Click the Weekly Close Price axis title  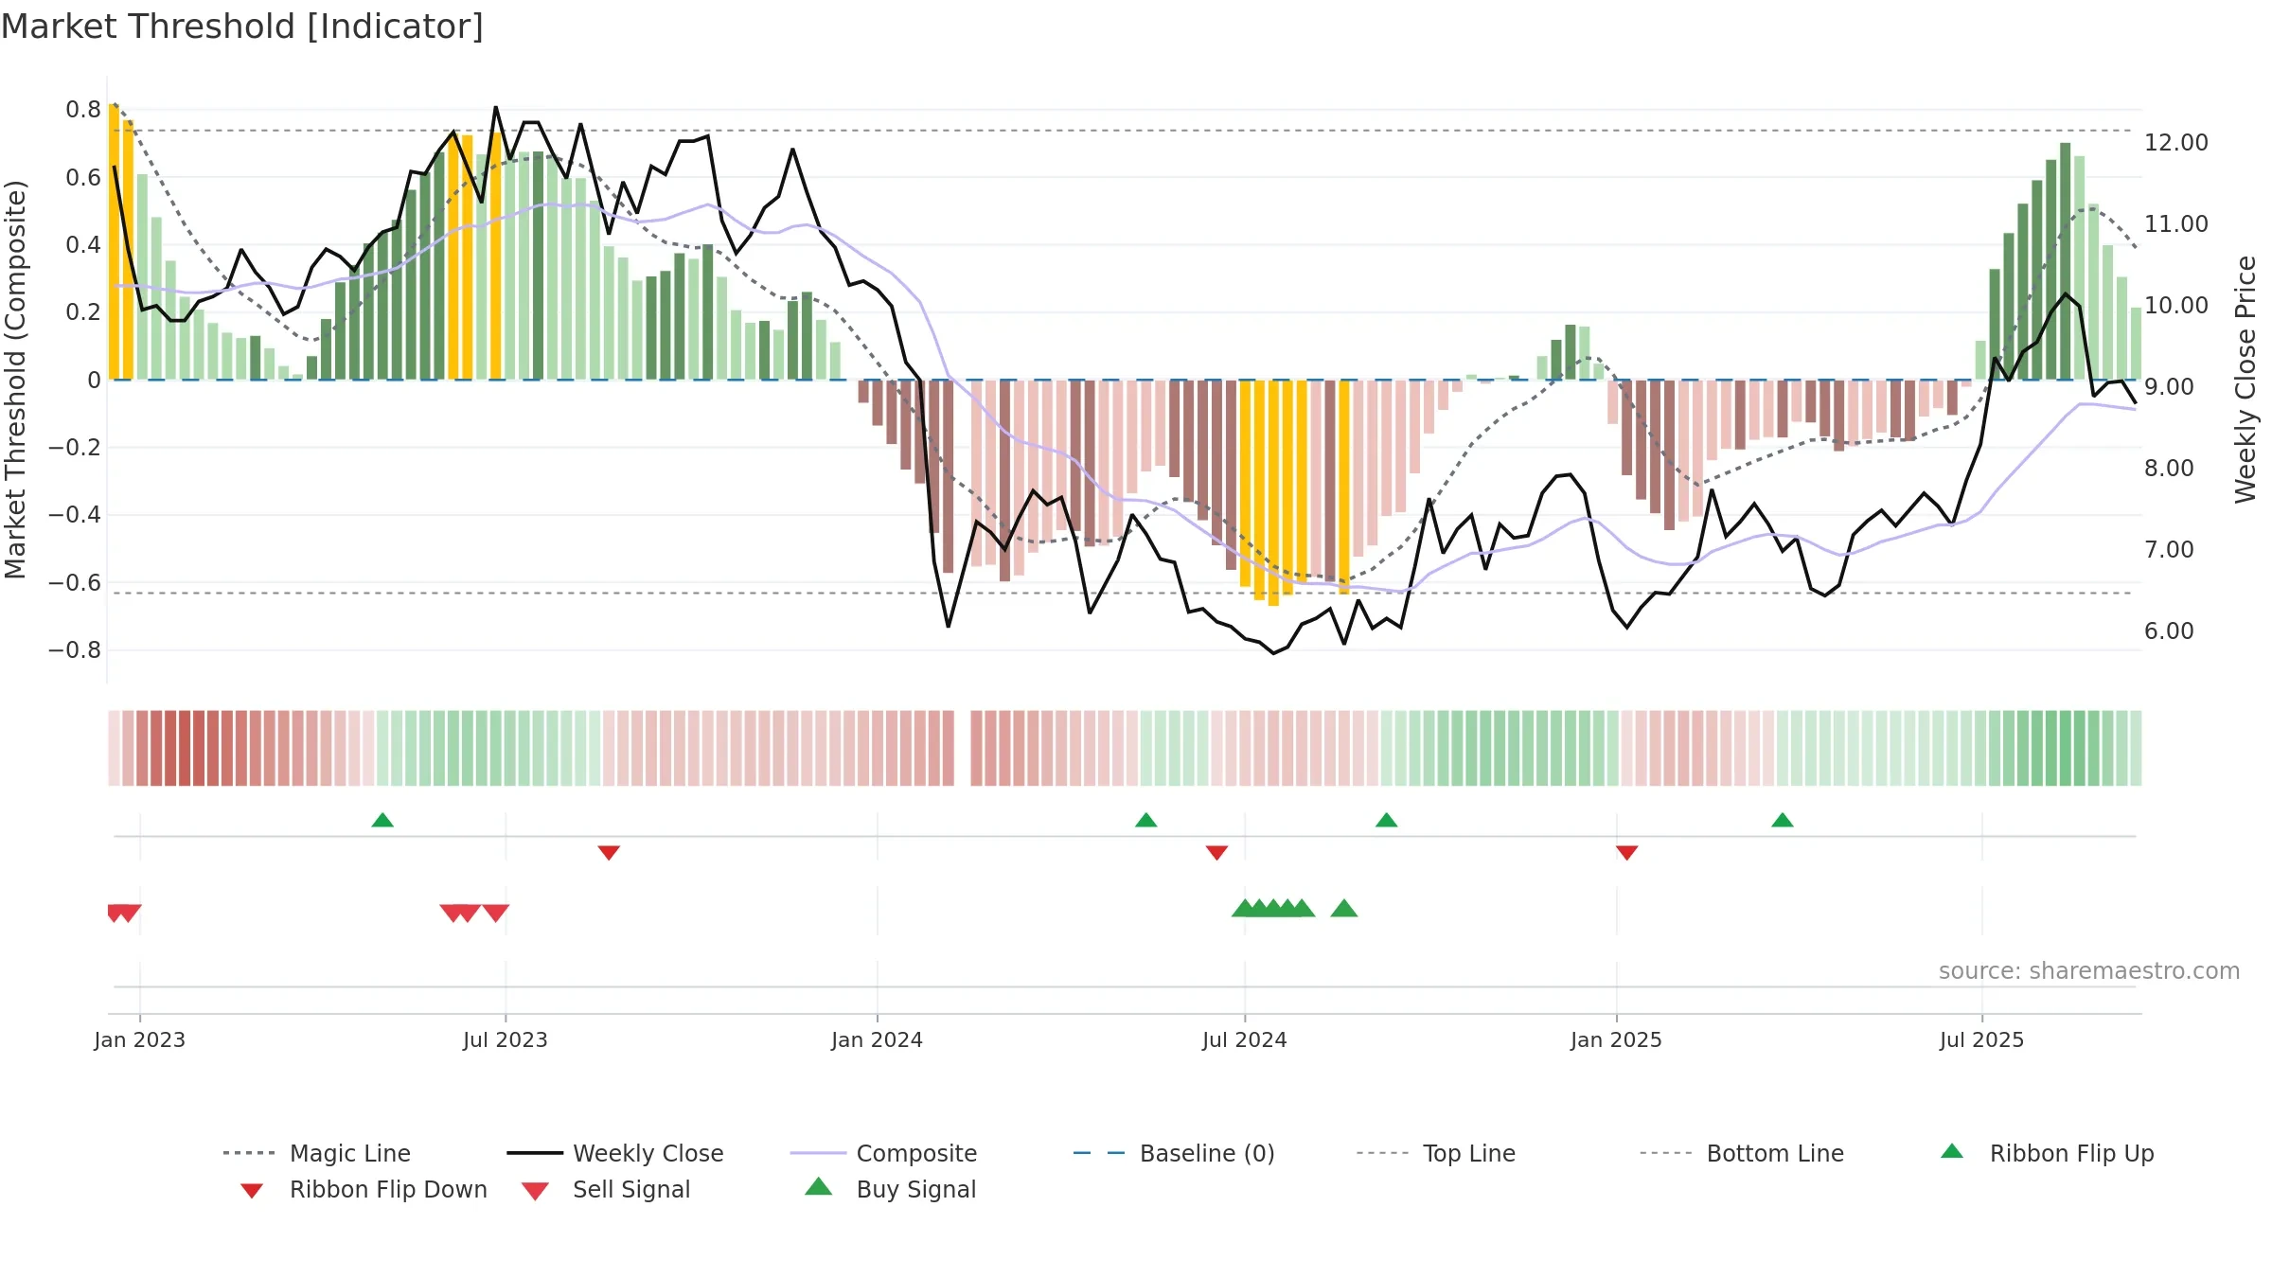(2246, 380)
